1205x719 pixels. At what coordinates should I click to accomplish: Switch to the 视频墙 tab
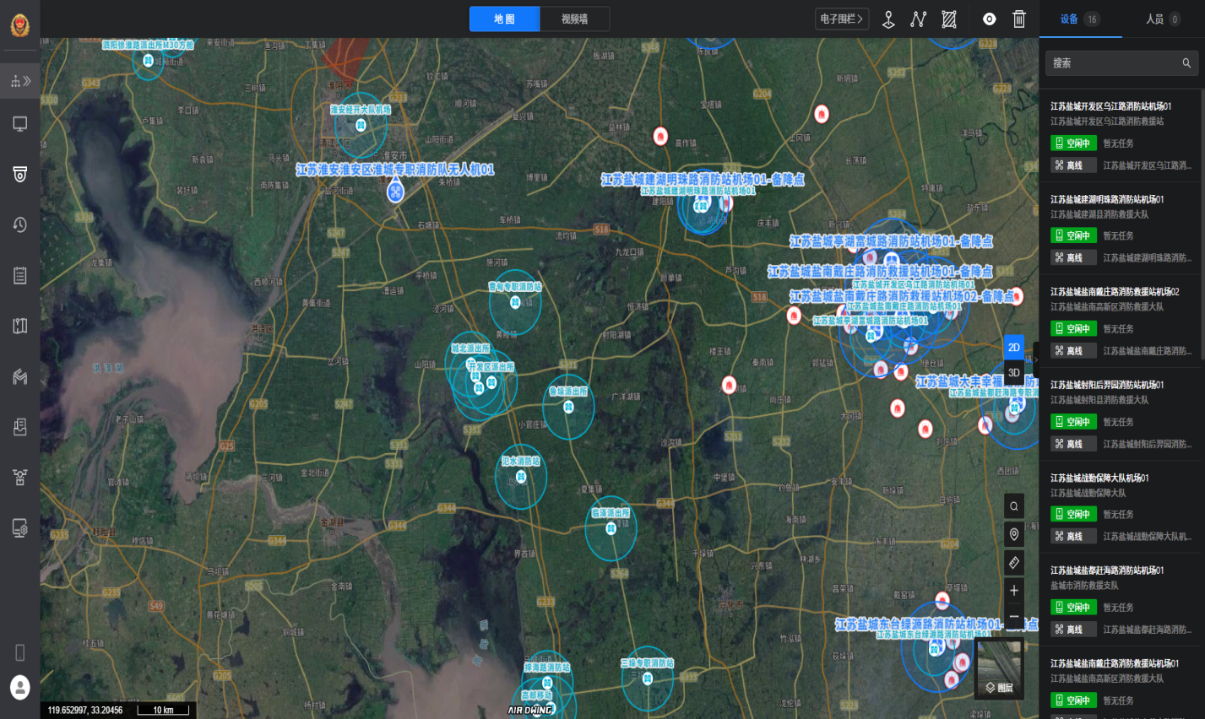point(574,19)
